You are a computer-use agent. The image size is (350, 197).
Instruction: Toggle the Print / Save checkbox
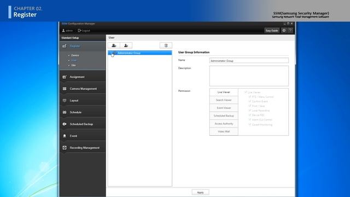pyautogui.click(x=250, y=106)
